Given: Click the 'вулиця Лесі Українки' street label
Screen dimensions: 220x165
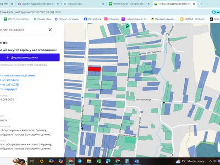Looking at the screenshot, I should (150, 53).
